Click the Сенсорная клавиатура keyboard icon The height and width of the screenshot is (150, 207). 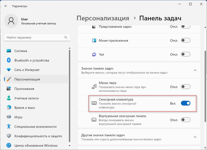coord(94,103)
